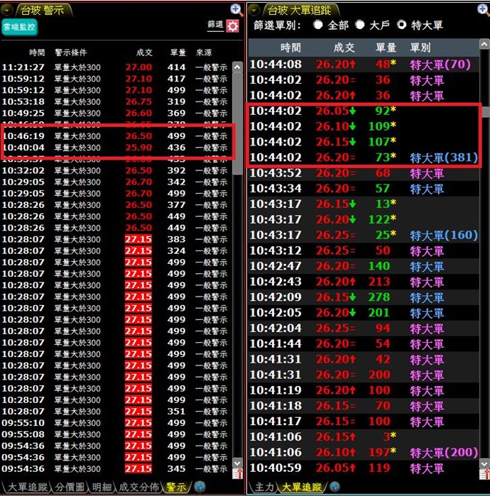The image size is (490, 496).
Task: Switch to the 成交分佈 tab
Action: click(138, 487)
